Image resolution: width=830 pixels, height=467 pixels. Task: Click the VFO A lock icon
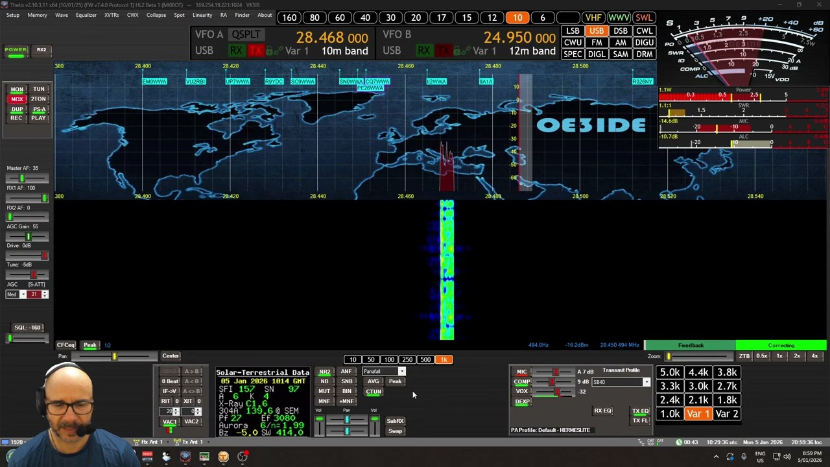(x=270, y=51)
